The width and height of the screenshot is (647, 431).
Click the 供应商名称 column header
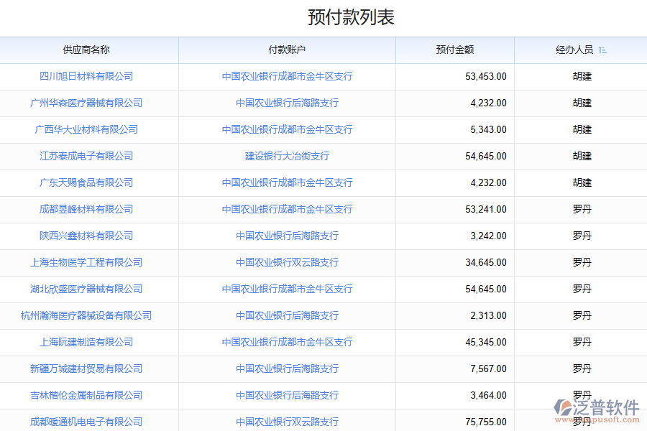click(86, 50)
